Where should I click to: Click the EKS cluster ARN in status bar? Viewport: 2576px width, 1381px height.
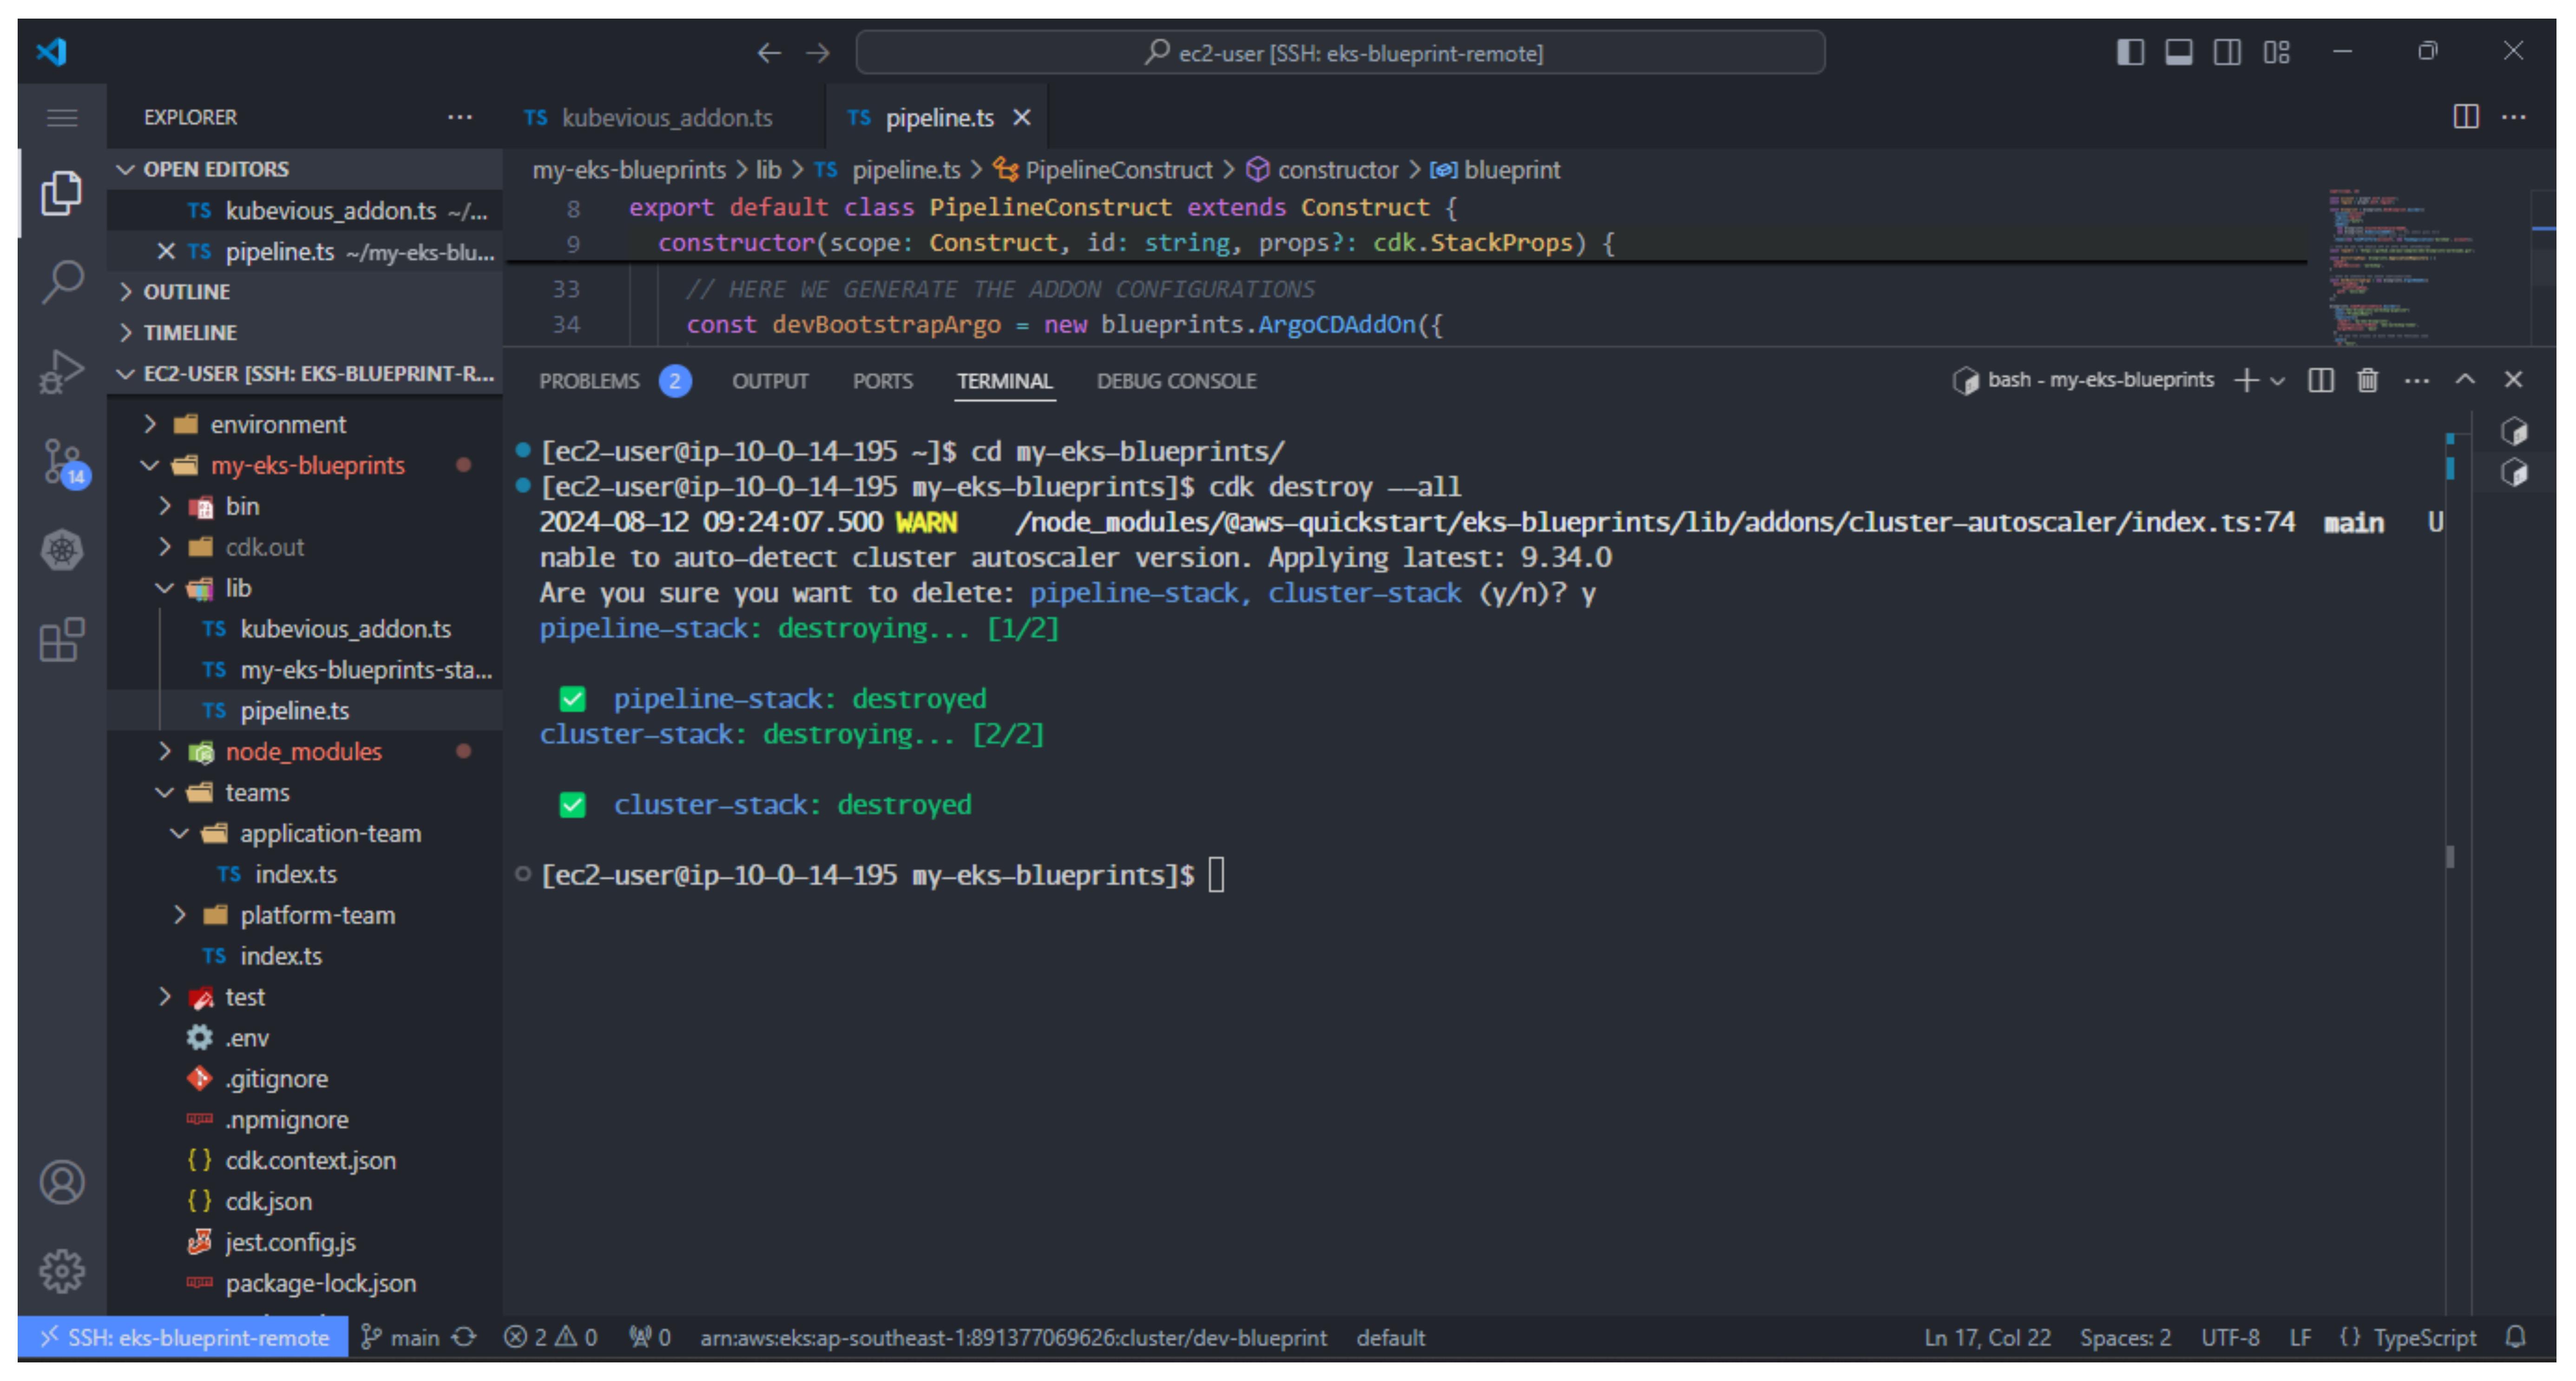click(1013, 1338)
